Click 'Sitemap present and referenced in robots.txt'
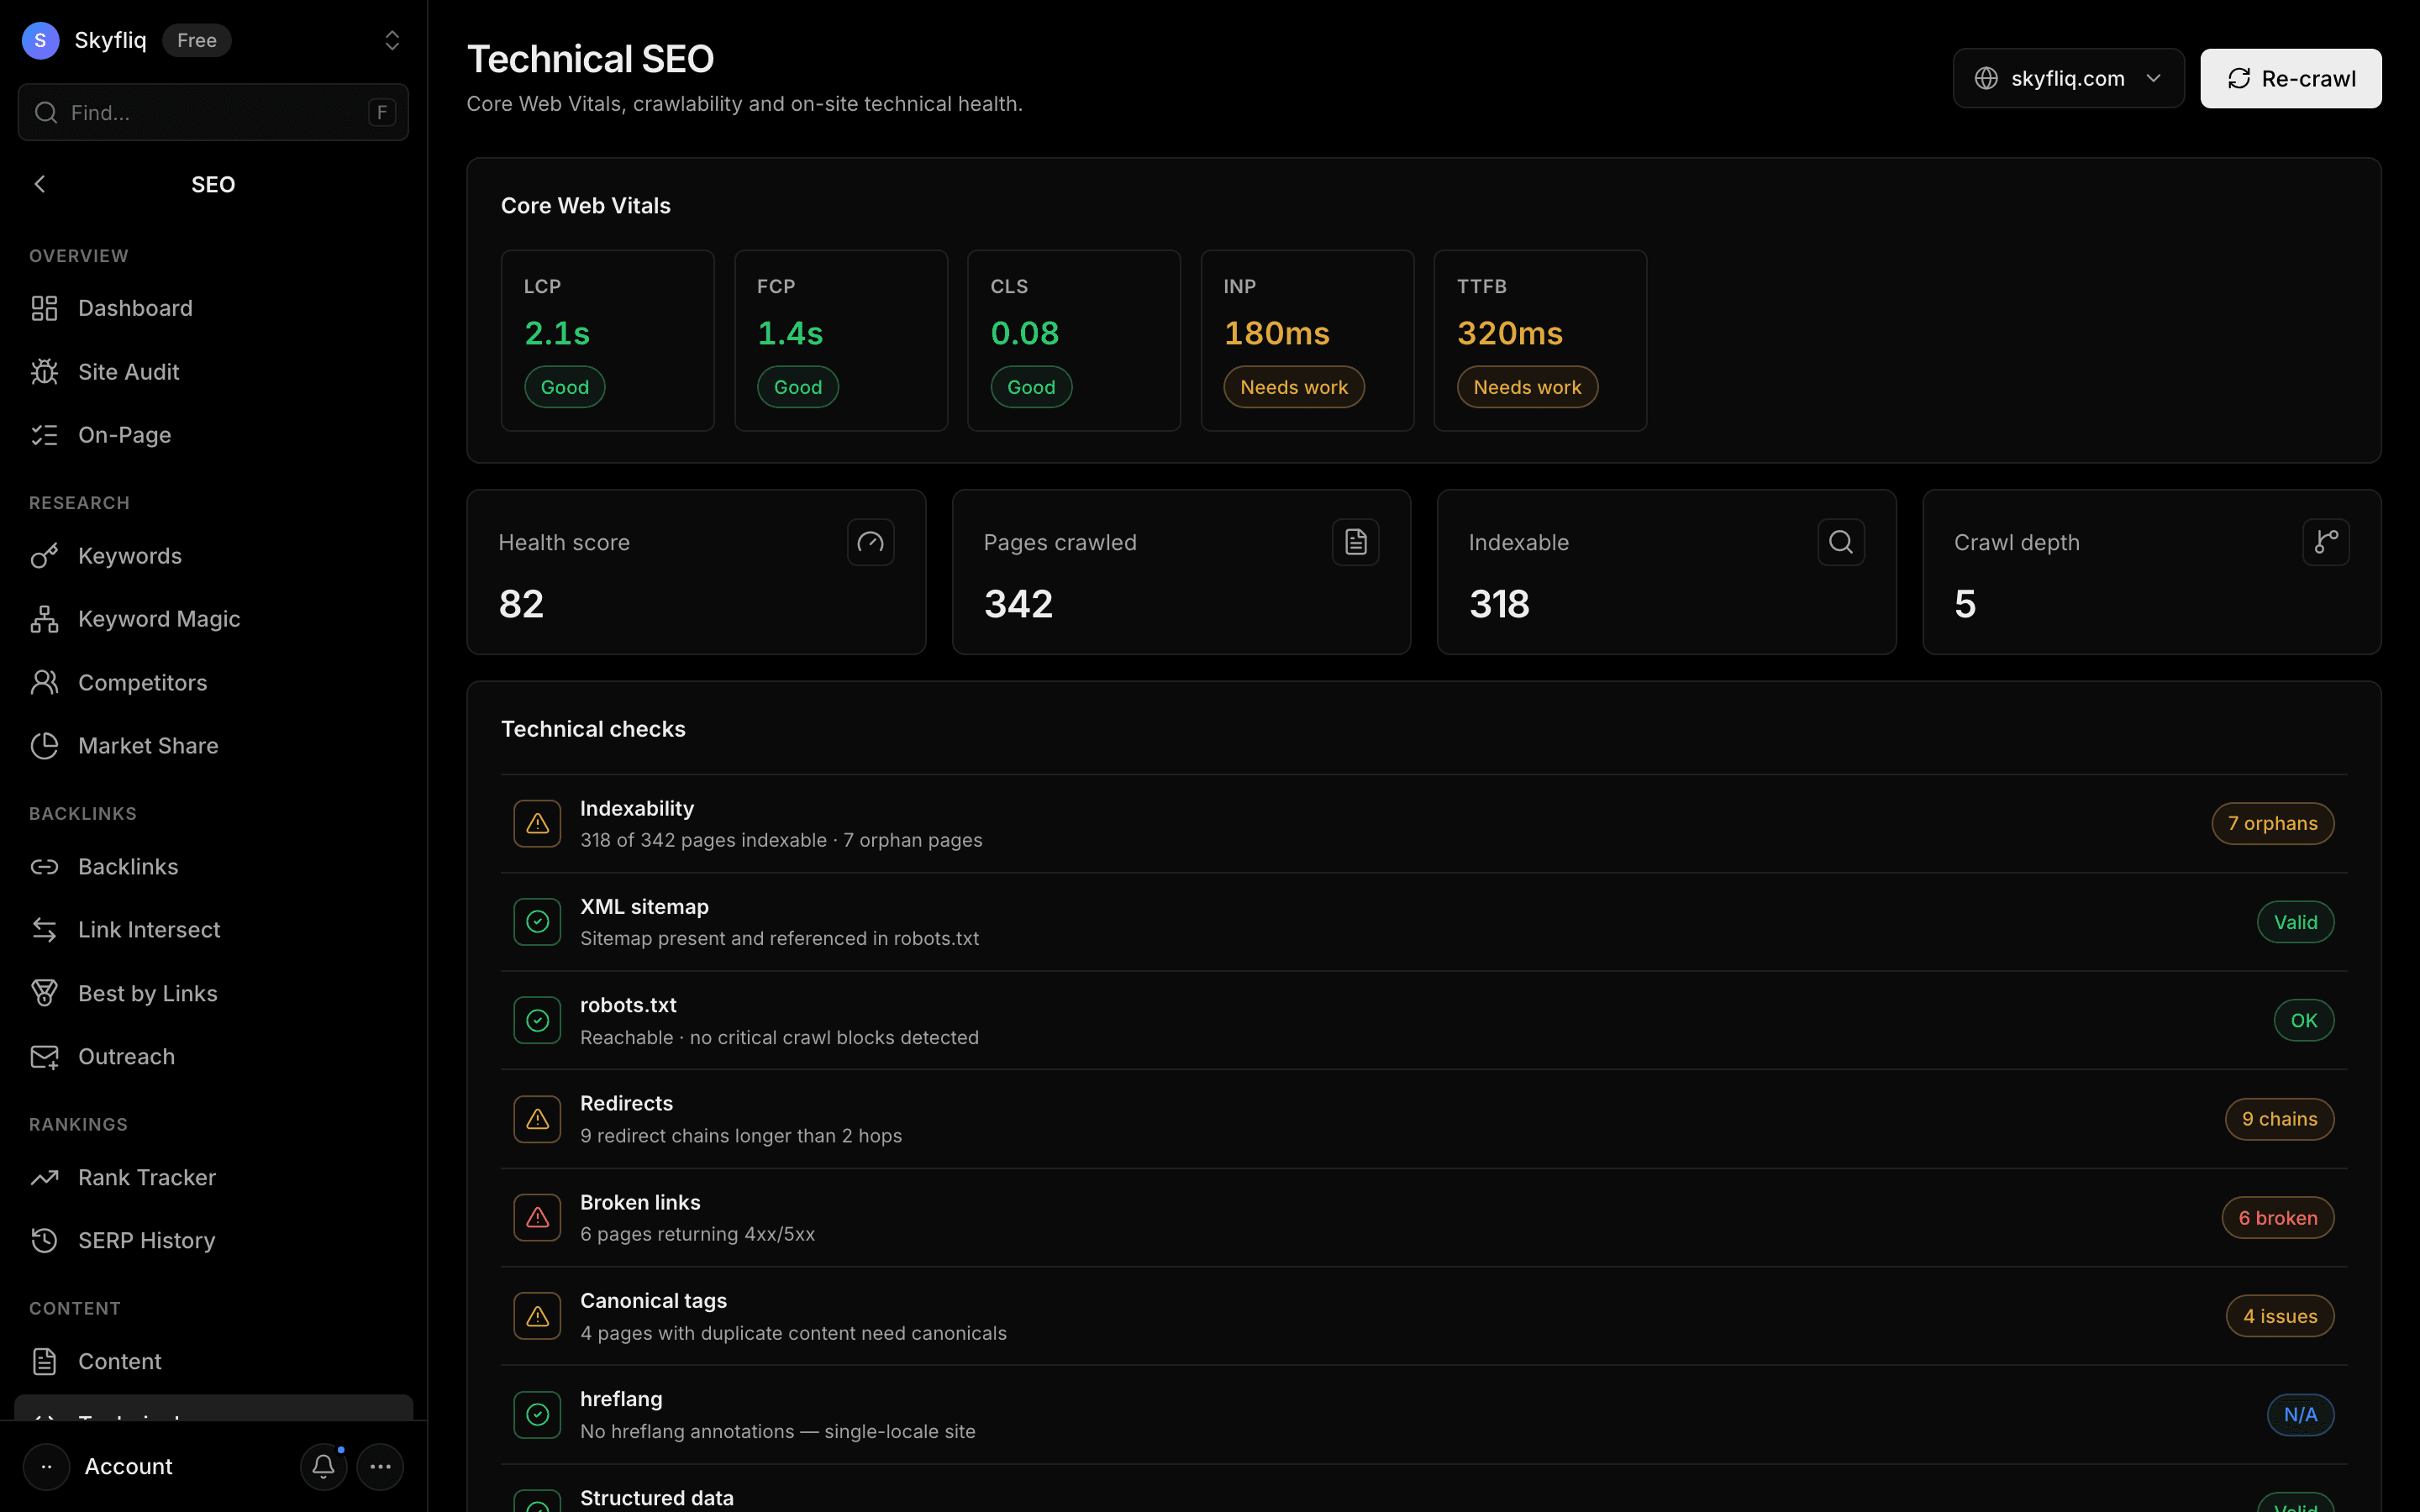The image size is (2420, 1512). (x=779, y=939)
